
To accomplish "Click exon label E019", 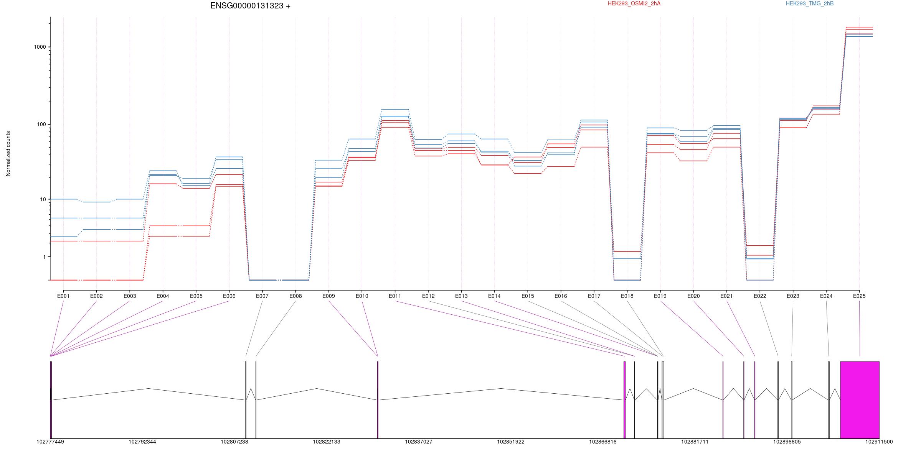I will point(660,296).
